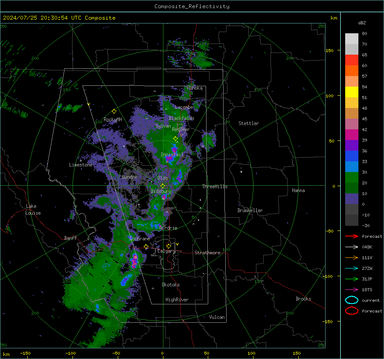Select the red 65 dBZ color swatch
The width and height of the screenshot is (384, 359).
click(352, 60)
